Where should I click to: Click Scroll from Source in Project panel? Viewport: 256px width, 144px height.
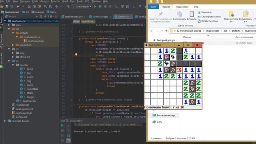tap(41, 16)
